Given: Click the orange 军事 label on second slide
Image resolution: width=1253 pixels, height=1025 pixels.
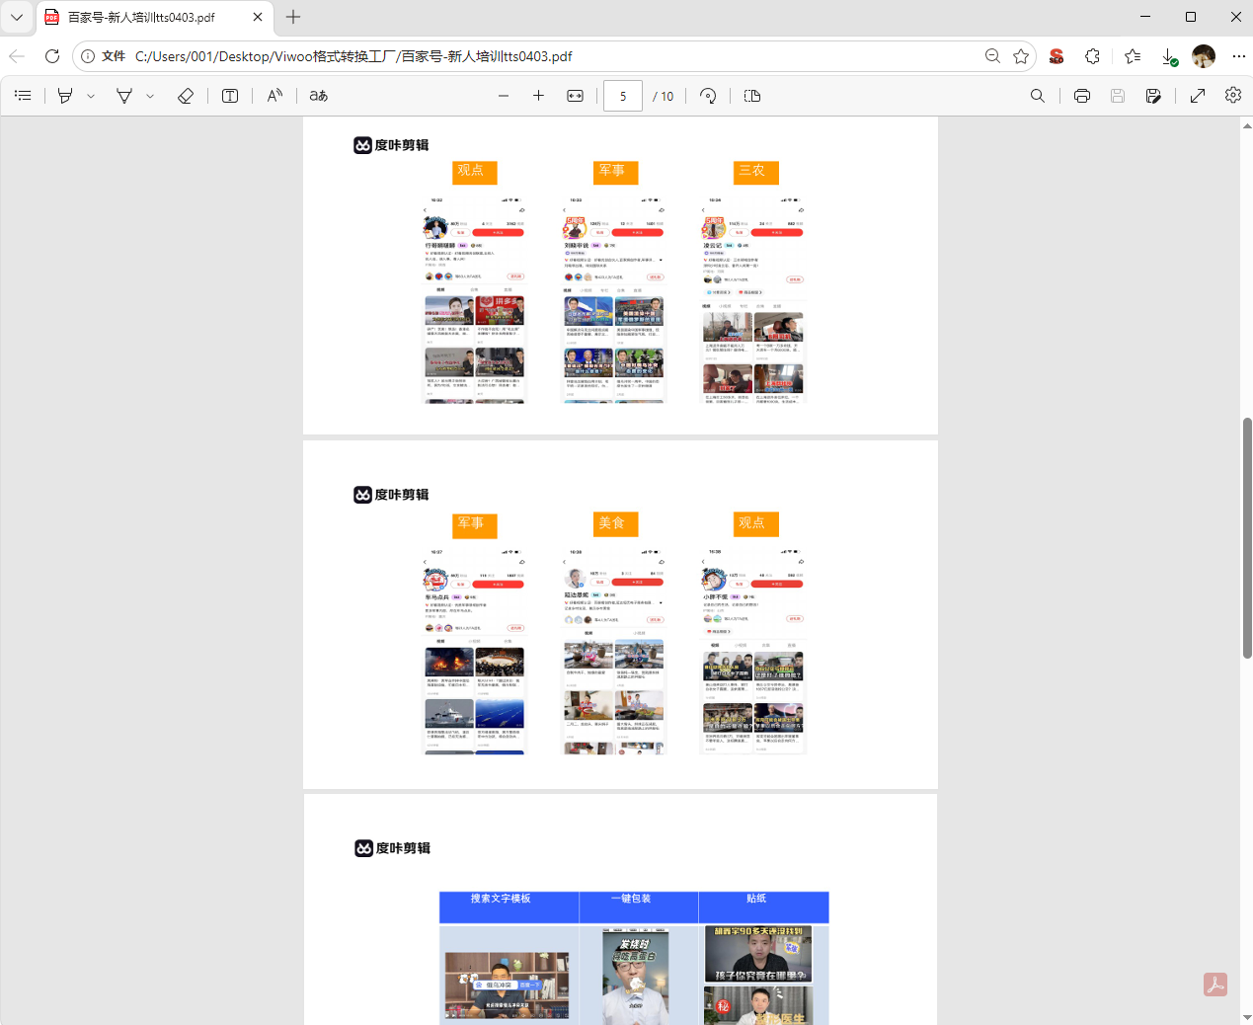Looking at the screenshot, I should coord(475,524).
